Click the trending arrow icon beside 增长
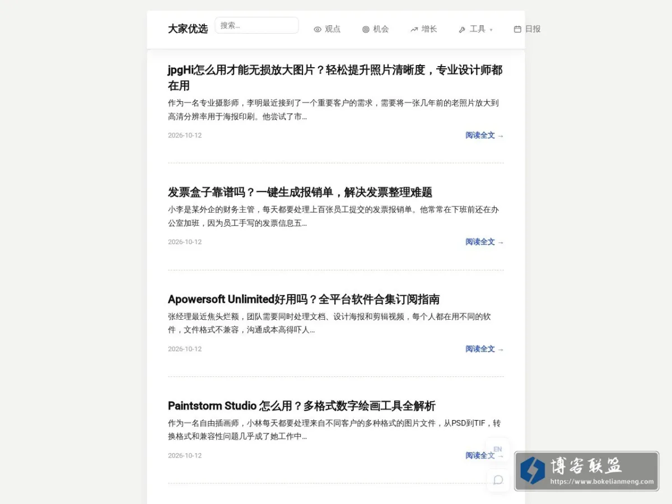This screenshot has height=504, width=672. point(414,29)
